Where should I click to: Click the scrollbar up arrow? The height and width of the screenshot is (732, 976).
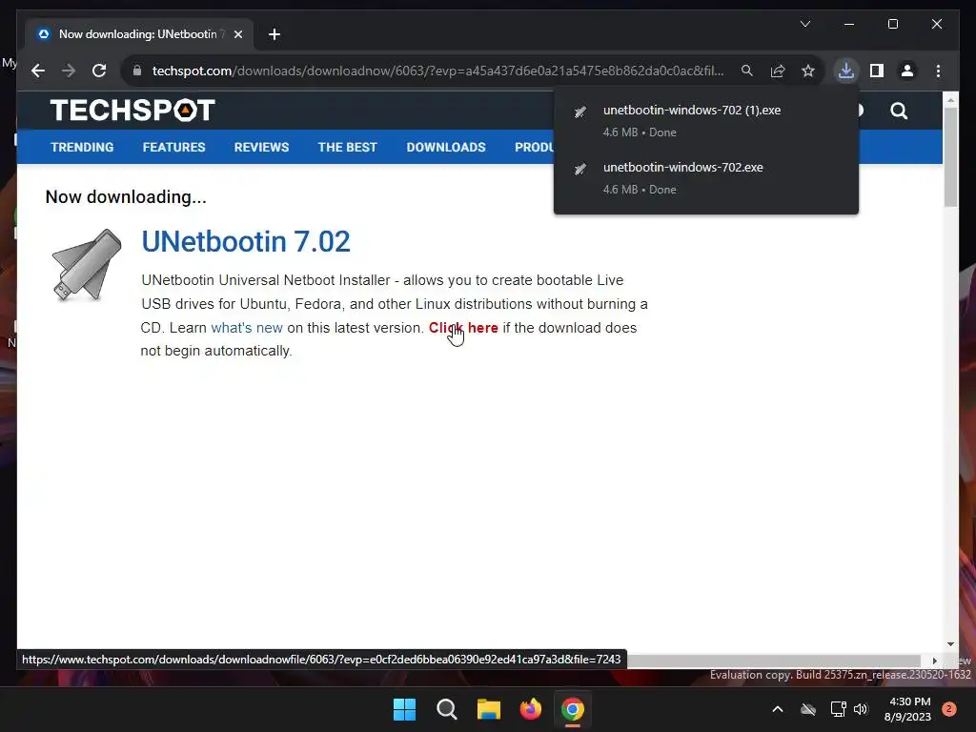[950, 99]
